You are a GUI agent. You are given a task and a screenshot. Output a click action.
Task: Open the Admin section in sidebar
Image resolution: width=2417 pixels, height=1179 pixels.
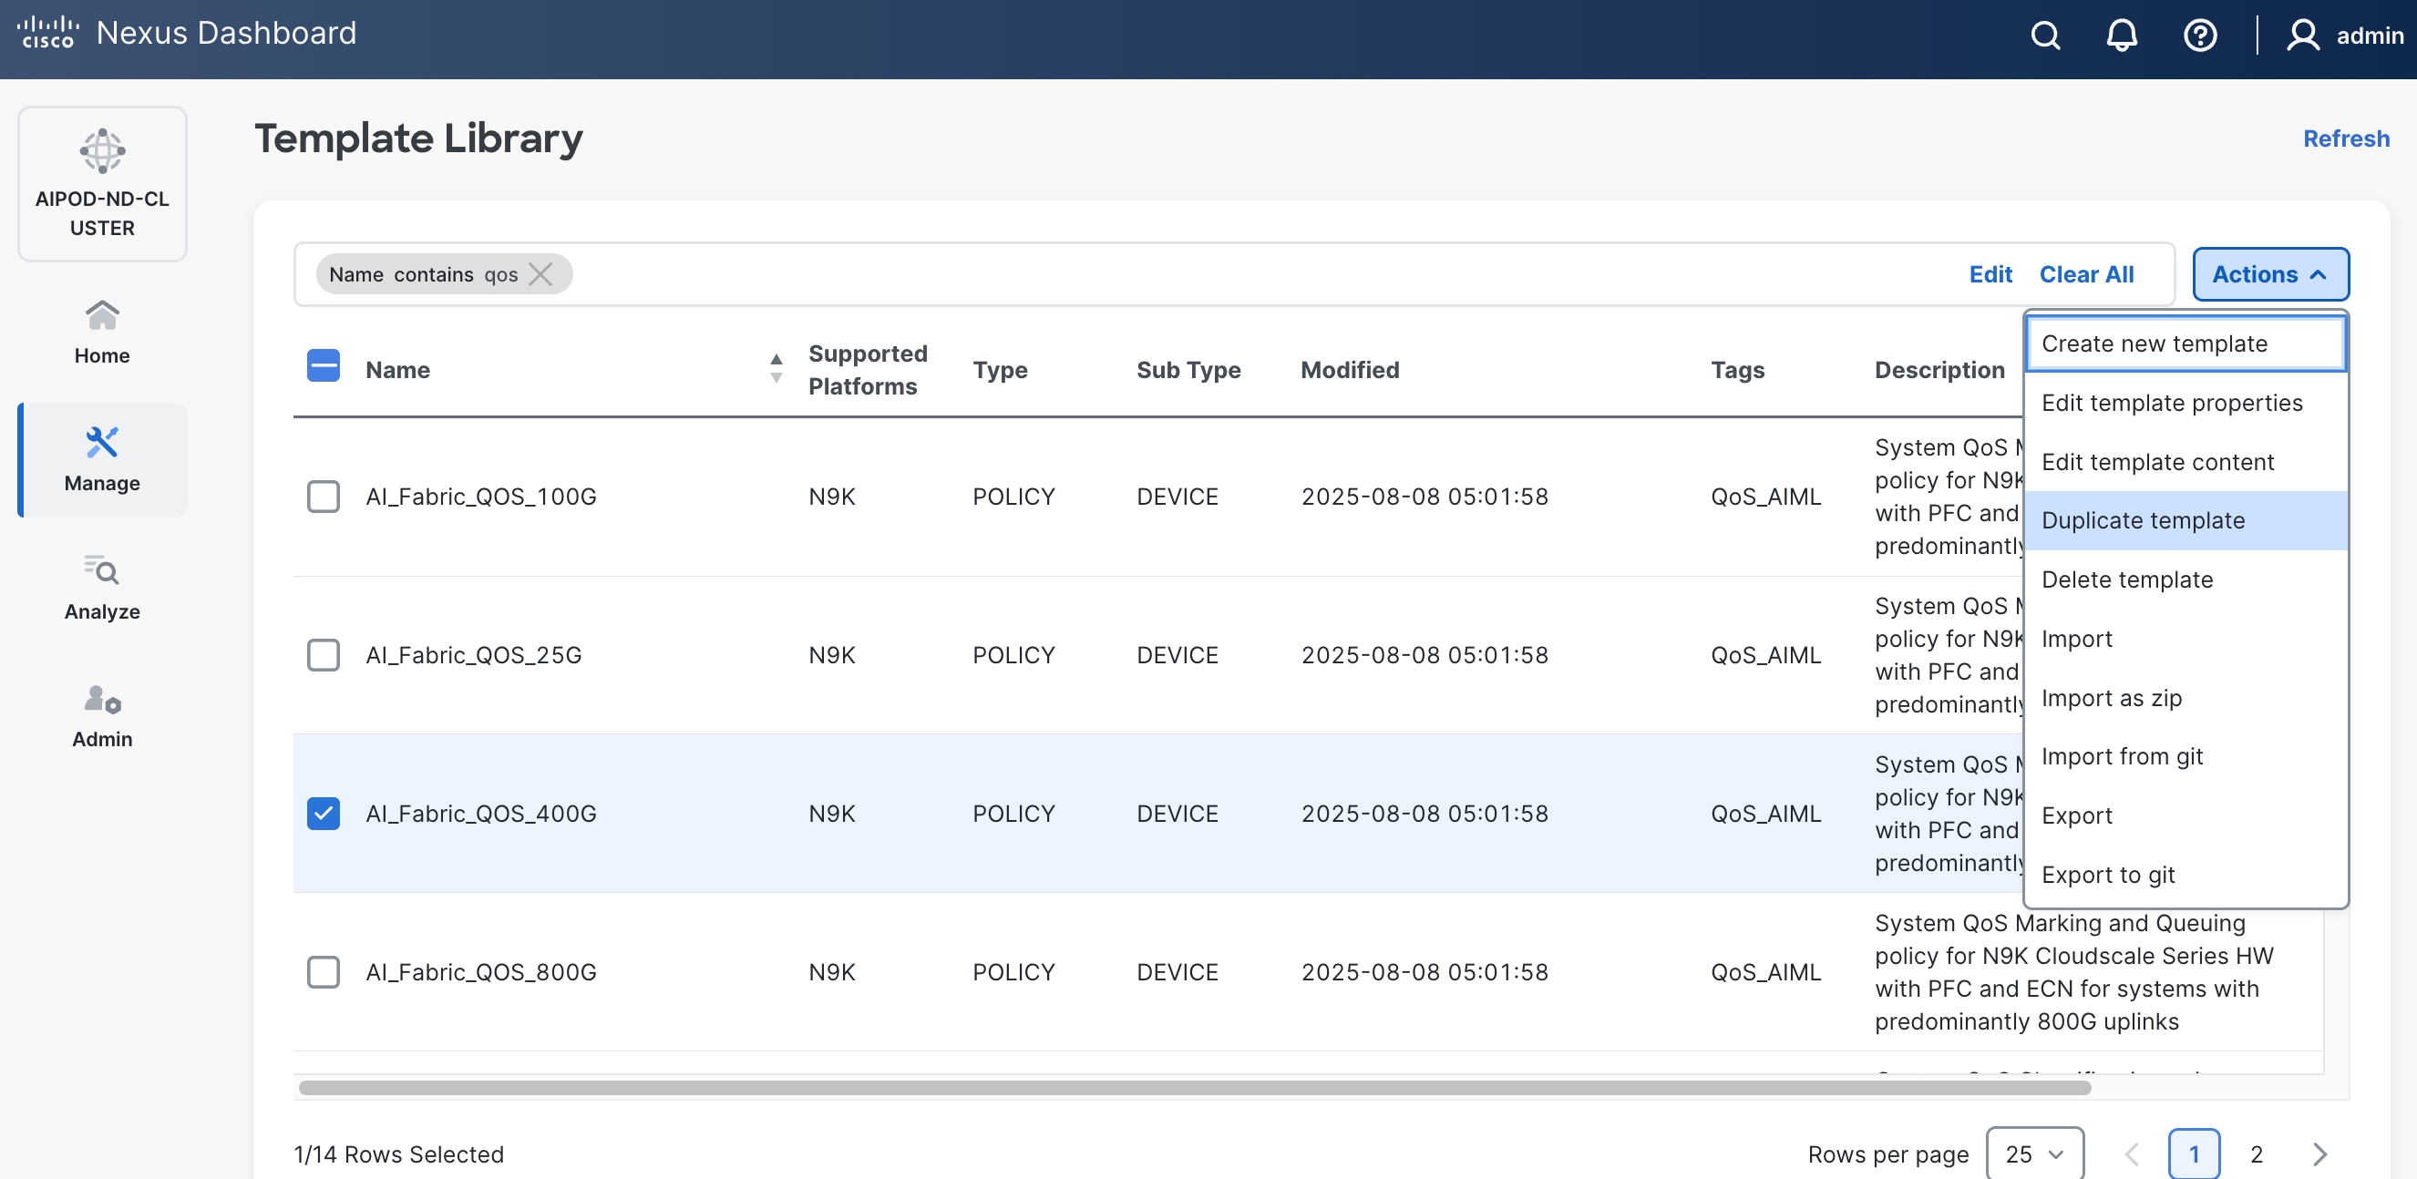(x=101, y=715)
